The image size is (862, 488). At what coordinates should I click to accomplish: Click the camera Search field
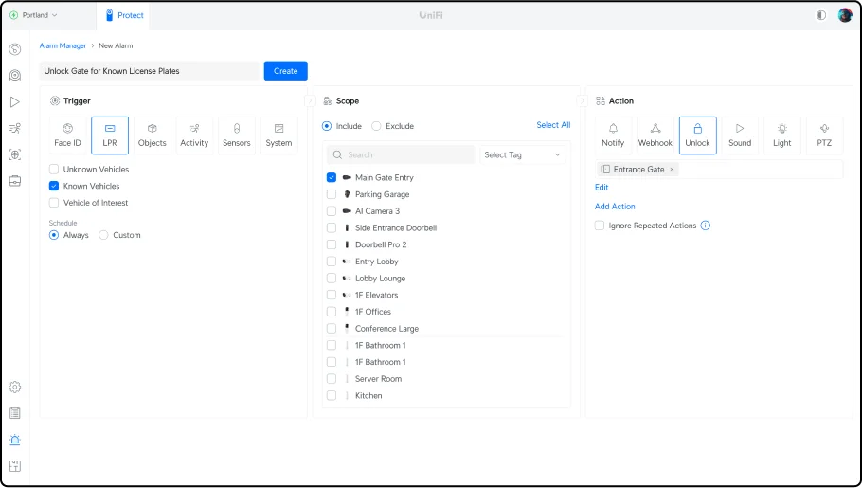tap(401, 155)
